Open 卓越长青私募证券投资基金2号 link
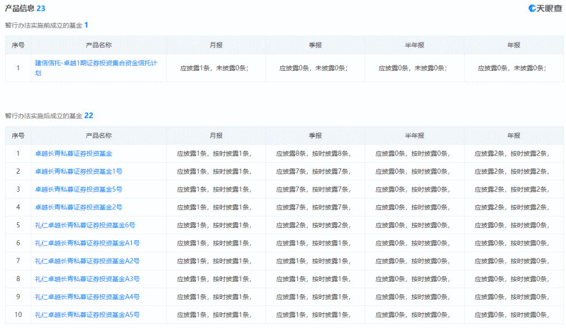This screenshot has height=328, width=566. click(x=78, y=208)
